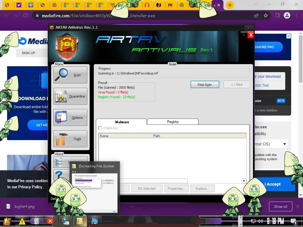Open the Chrome profile avatar
Image resolution: width=303 pixels, height=227 pixels.
[x=287, y=15]
